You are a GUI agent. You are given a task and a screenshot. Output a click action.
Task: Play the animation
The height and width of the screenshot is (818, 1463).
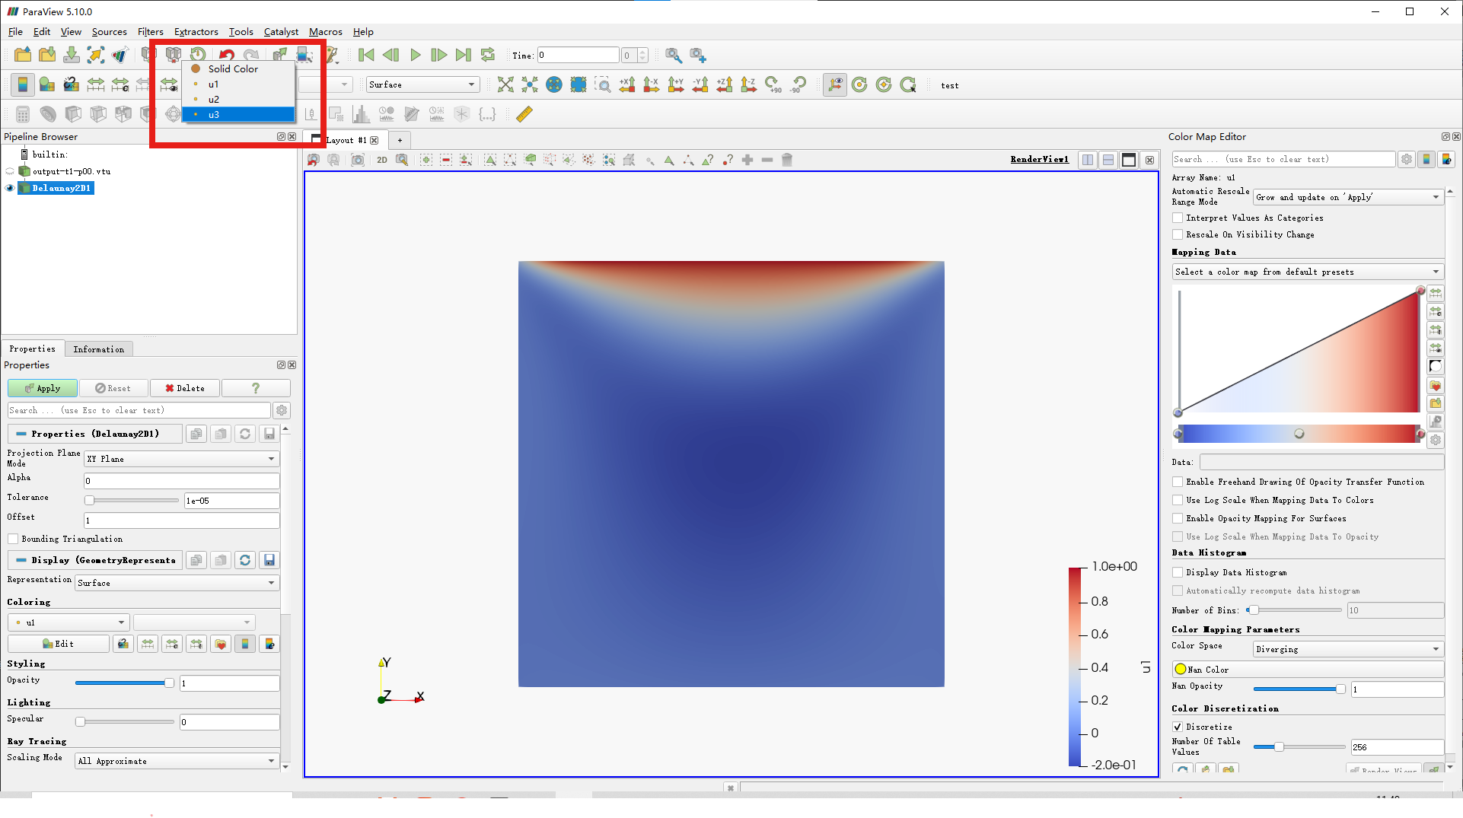(x=415, y=55)
